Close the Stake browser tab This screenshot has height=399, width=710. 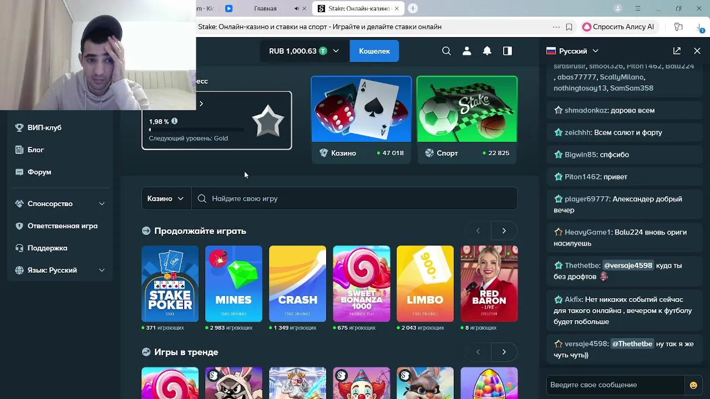397,8
